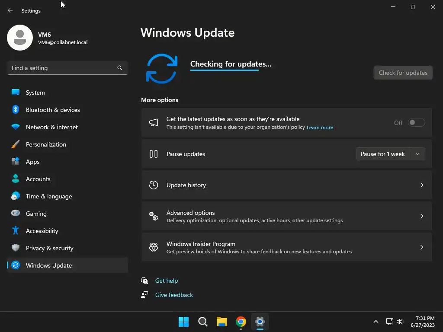Image resolution: width=443 pixels, height=332 pixels.
Task: Click the Pause for 1 week button
Action: pyautogui.click(x=383, y=154)
